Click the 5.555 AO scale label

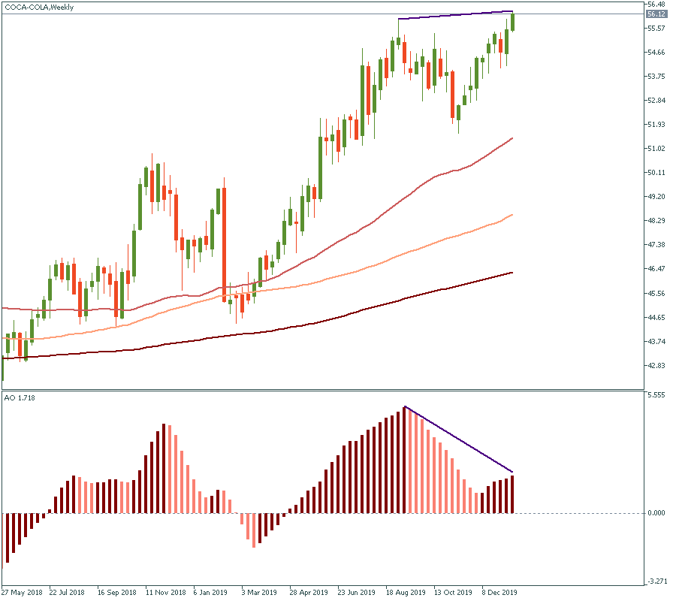[656, 395]
